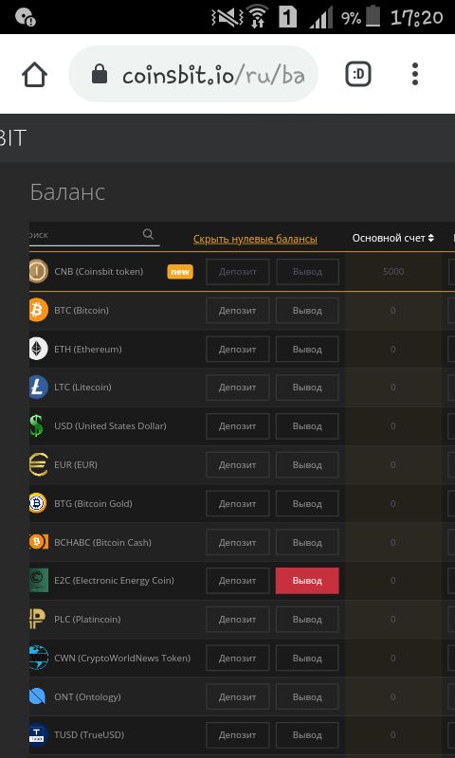455x758 pixels.
Task: Tap the coinsbit.io URL address bar
Action: [193, 74]
